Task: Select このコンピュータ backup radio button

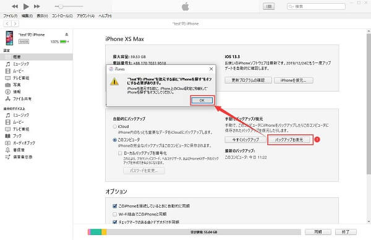Action: click(115, 140)
